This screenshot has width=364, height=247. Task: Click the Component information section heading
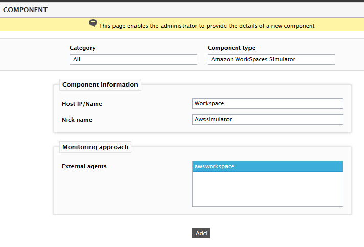(100, 85)
